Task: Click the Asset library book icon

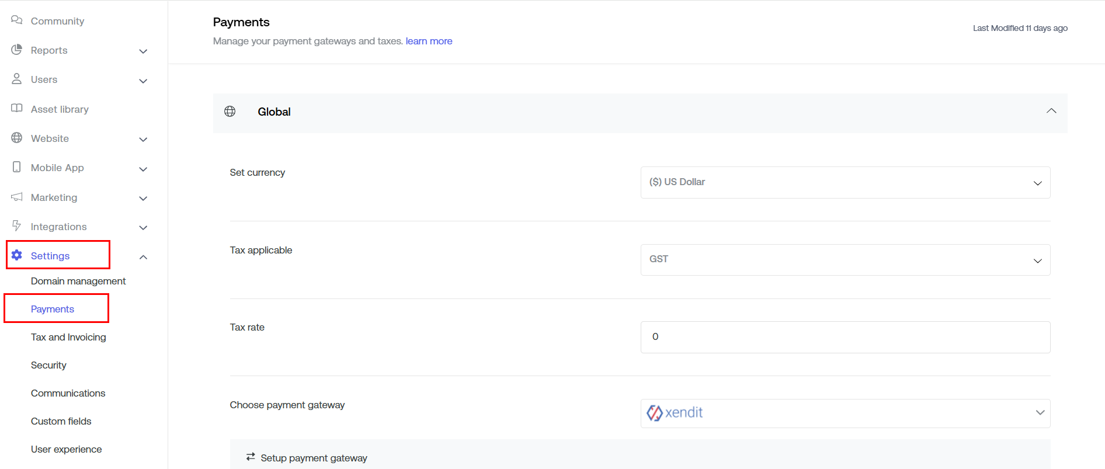Action: tap(16, 109)
